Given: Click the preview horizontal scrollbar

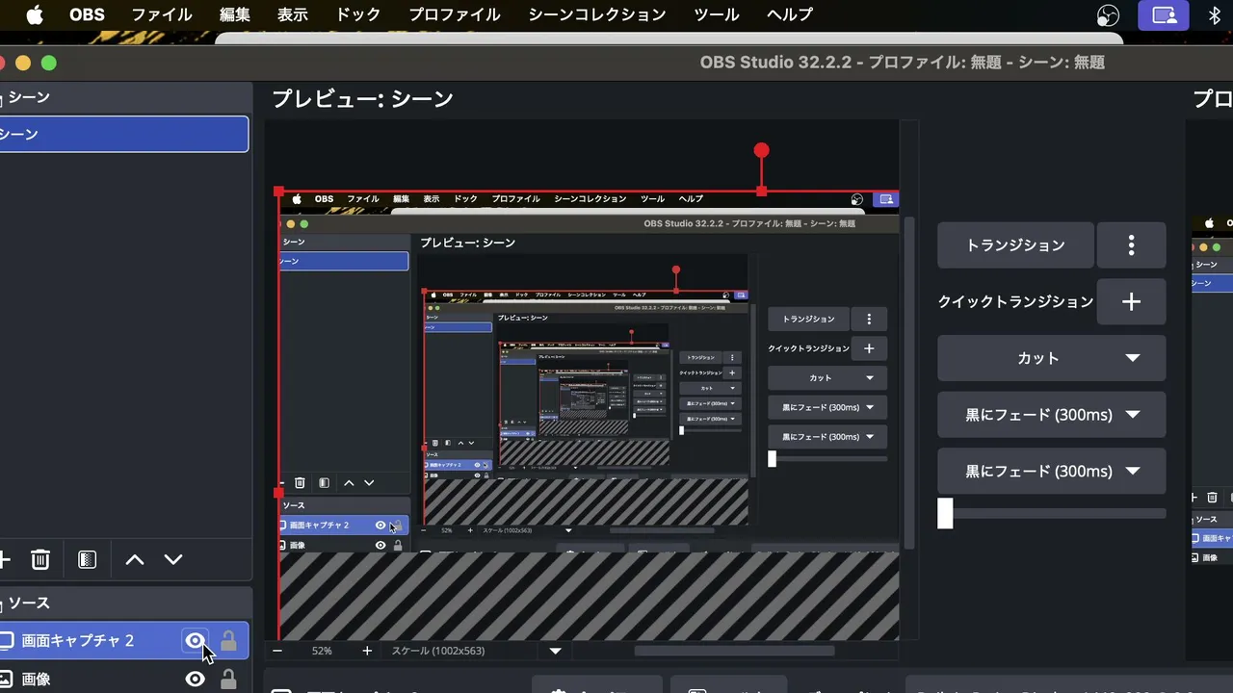Looking at the screenshot, I should [x=734, y=651].
